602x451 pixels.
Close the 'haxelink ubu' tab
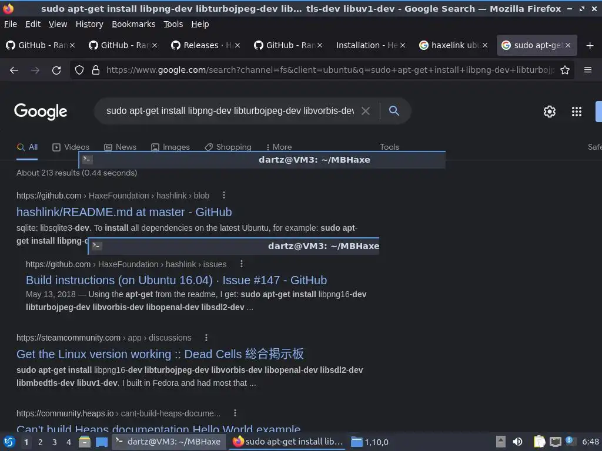[485, 45]
